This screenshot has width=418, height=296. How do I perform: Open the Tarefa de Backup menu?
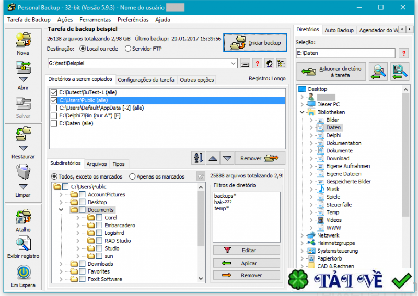pos(29,20)
